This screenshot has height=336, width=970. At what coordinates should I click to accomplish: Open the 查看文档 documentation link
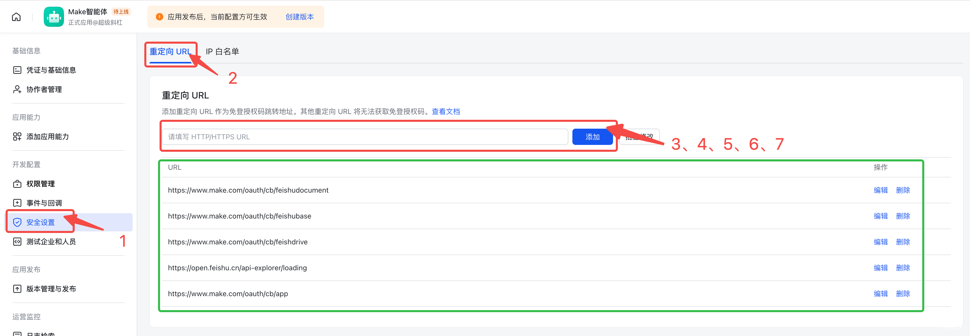[446, 111]
